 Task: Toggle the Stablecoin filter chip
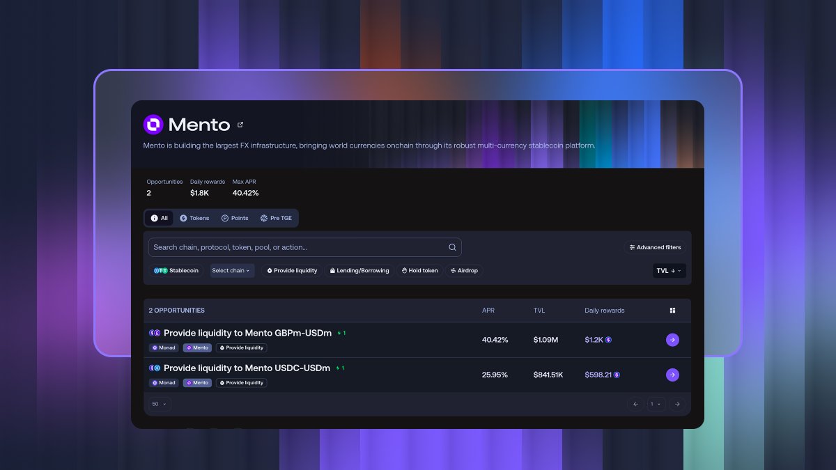pos(176,270)
